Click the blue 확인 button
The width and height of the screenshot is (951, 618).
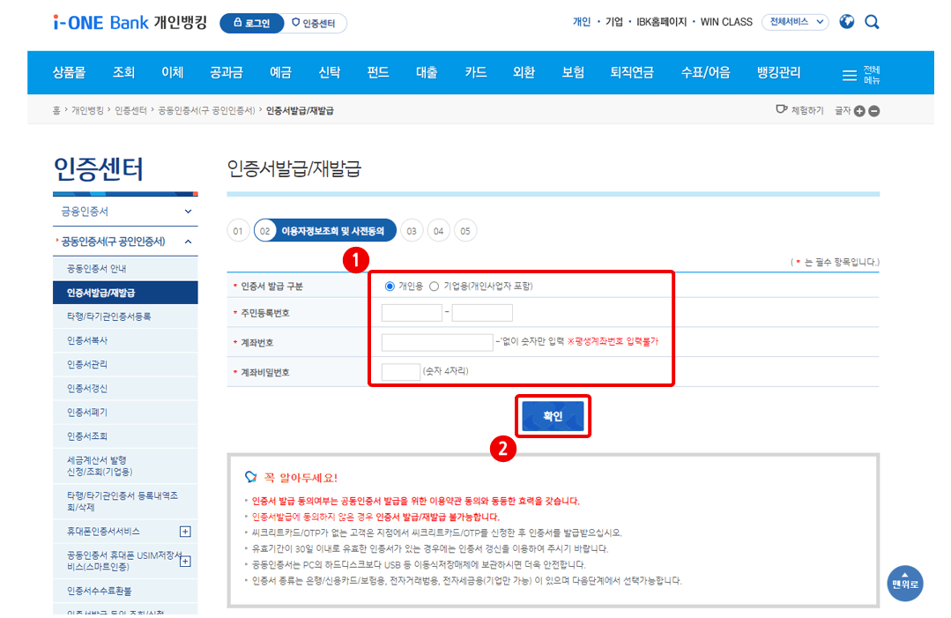pos(553,416)
